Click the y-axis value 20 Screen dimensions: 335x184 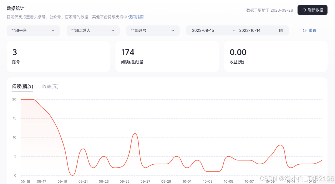14,99
